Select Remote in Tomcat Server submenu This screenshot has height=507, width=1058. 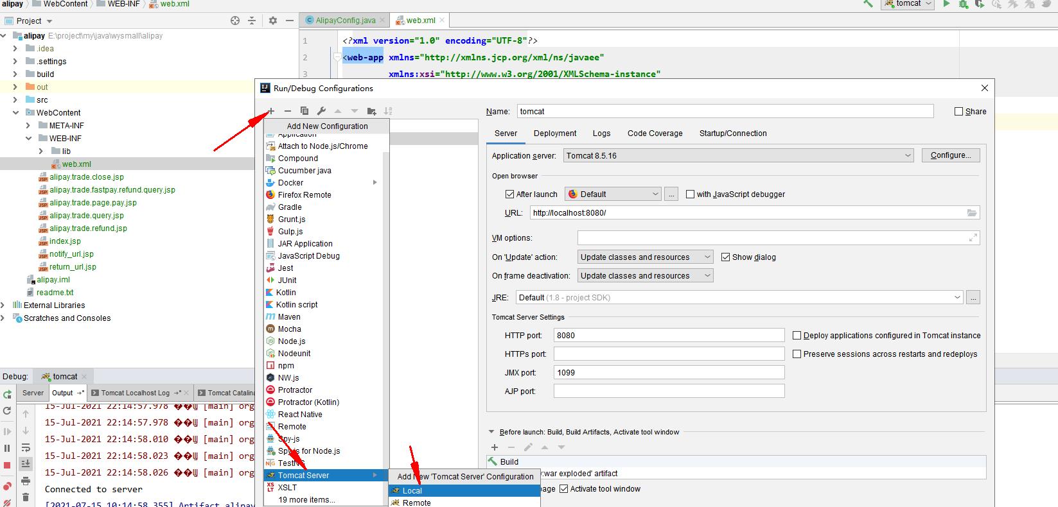(x=464, y=503)
